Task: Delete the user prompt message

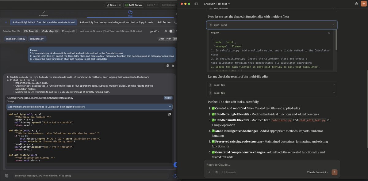Action: click(x=173, y=66)
